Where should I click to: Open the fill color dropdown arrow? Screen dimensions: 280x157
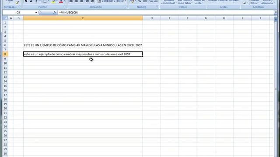pyautogui.click(x=57, y=1)
